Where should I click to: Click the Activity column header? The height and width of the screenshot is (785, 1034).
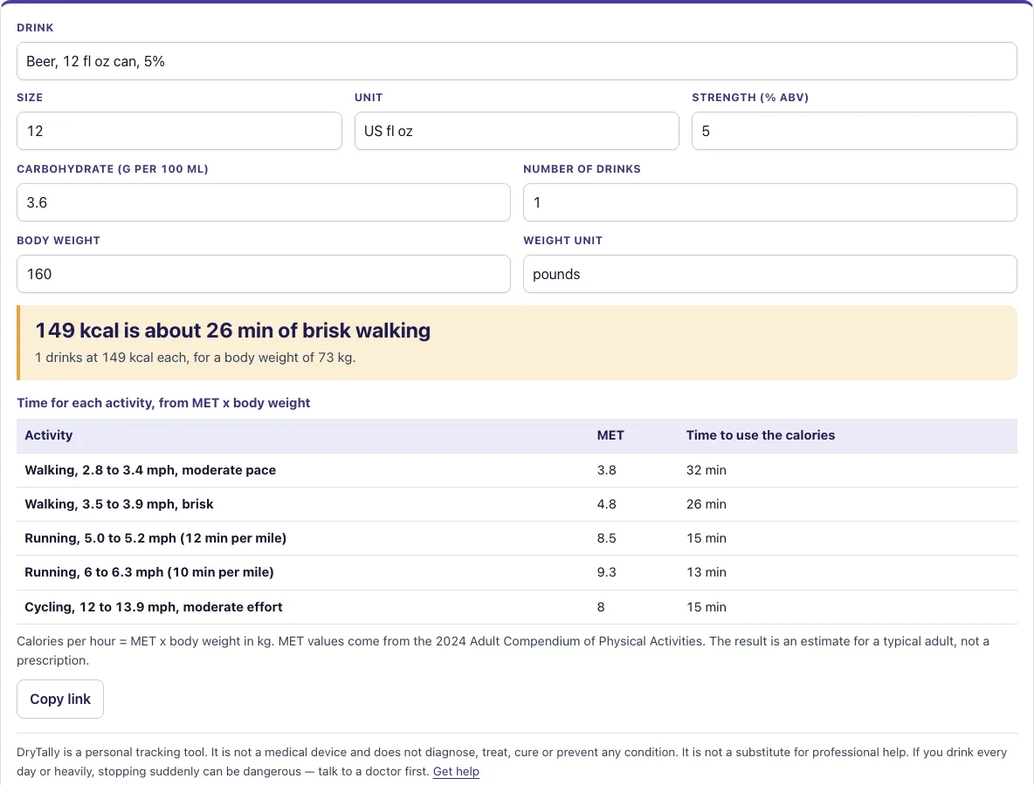pos(49,435)
